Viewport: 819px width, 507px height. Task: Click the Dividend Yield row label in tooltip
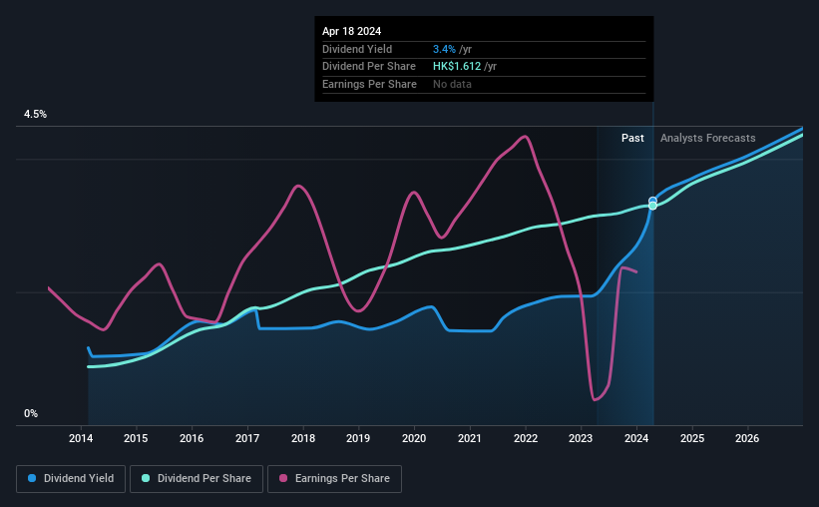(x=357, y=49)
